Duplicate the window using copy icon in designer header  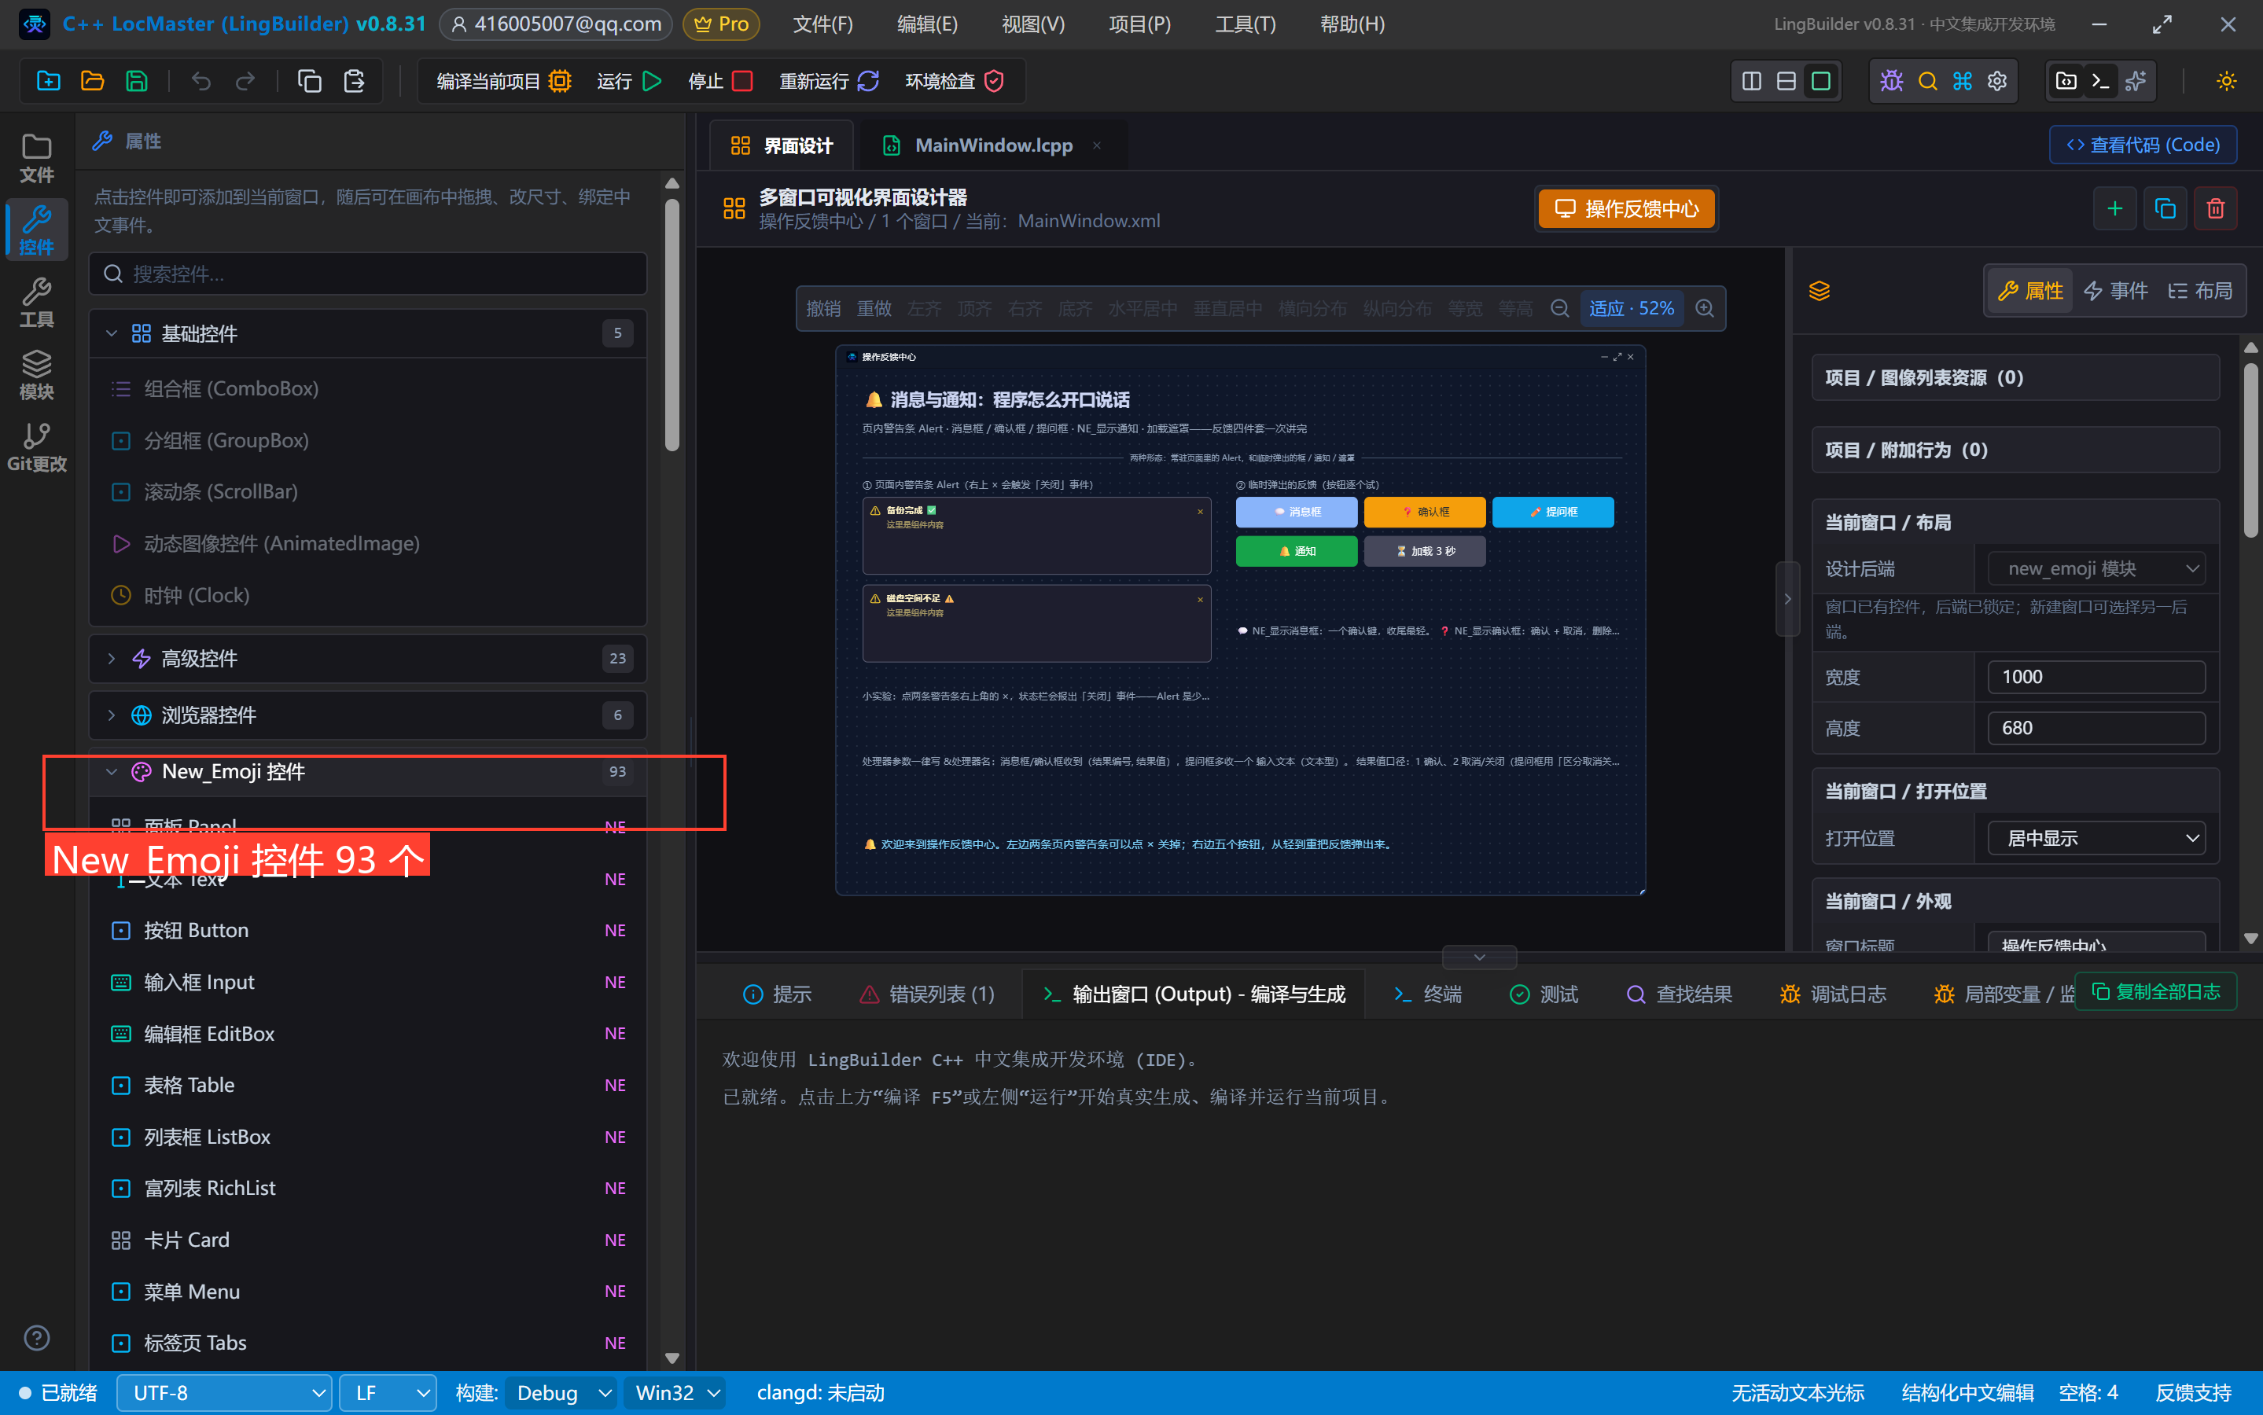click(2165, 208)
